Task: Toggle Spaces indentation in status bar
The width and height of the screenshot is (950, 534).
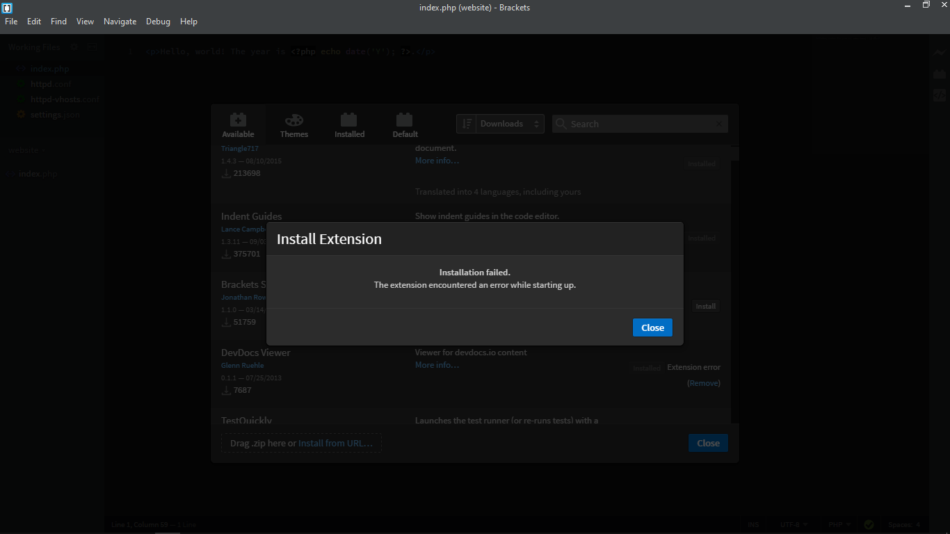Action: coord(900,524)
